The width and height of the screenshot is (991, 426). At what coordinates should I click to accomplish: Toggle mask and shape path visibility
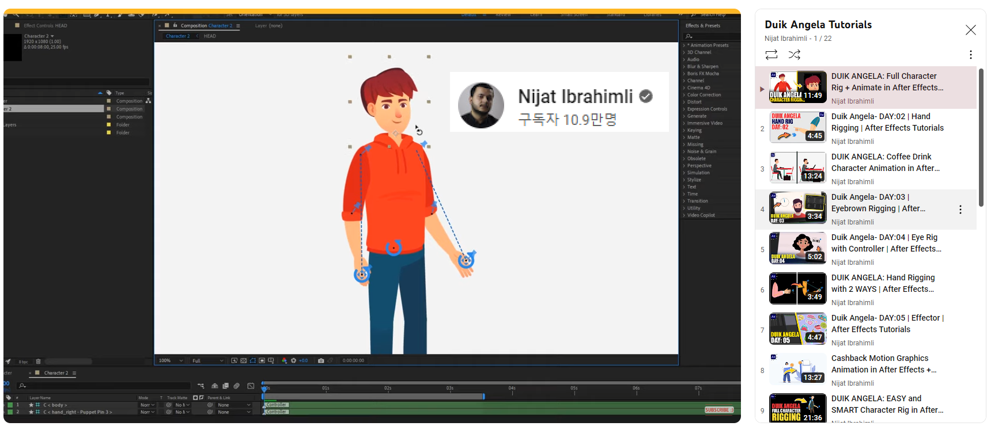tap(252, 361)
